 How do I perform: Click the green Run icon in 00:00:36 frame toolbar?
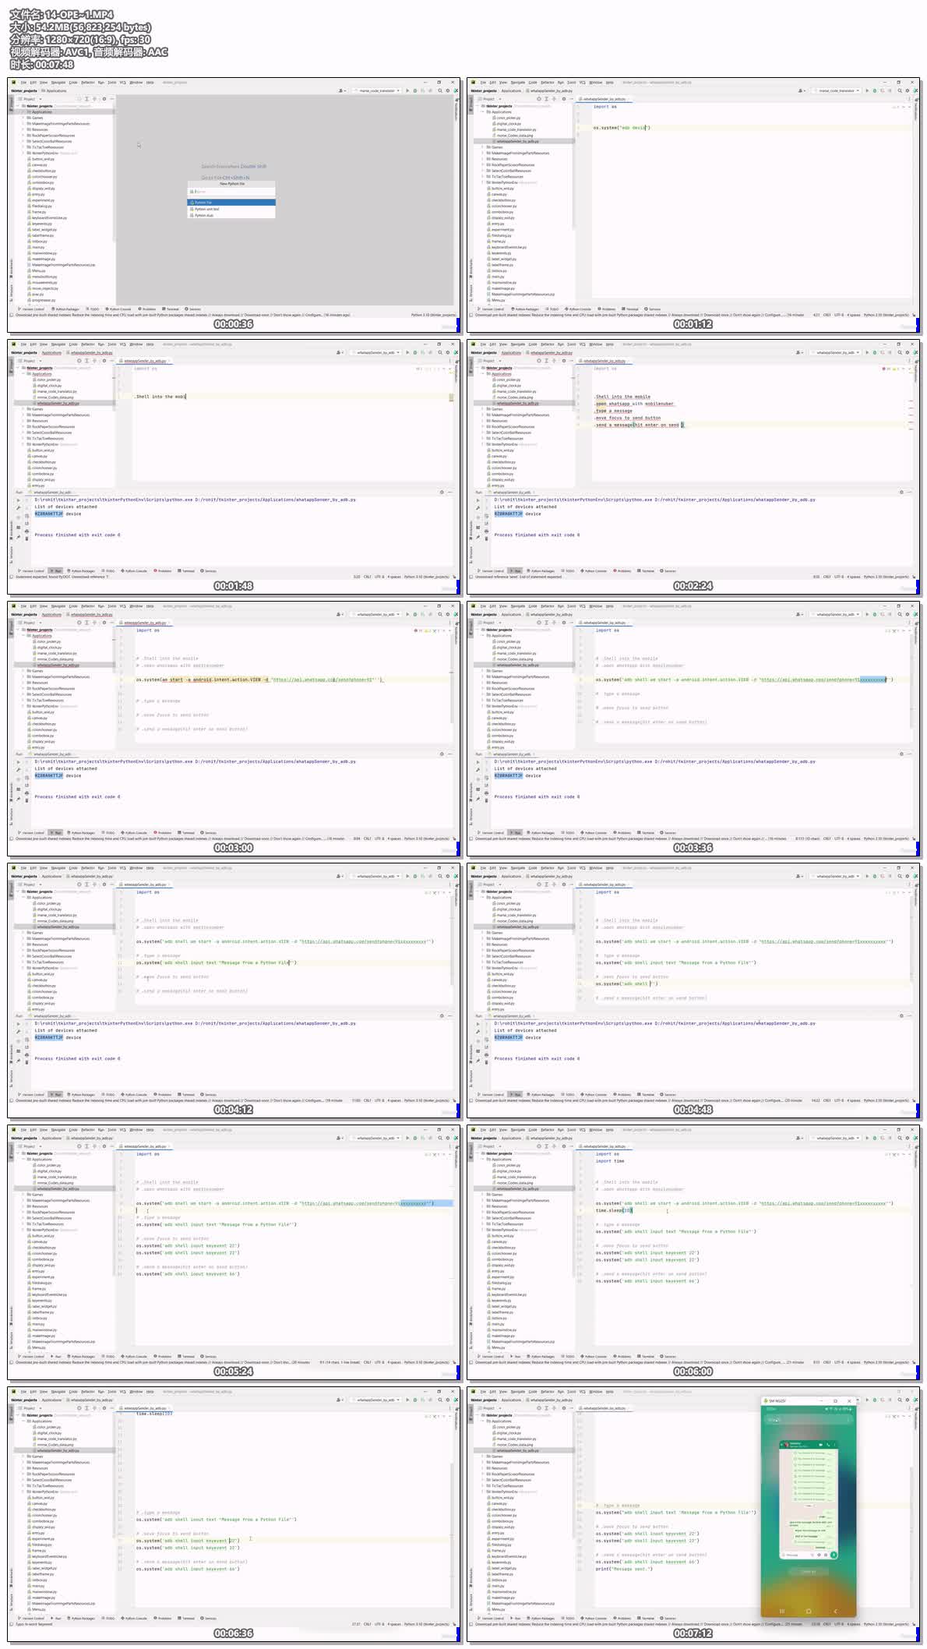[x=407, y=90]
